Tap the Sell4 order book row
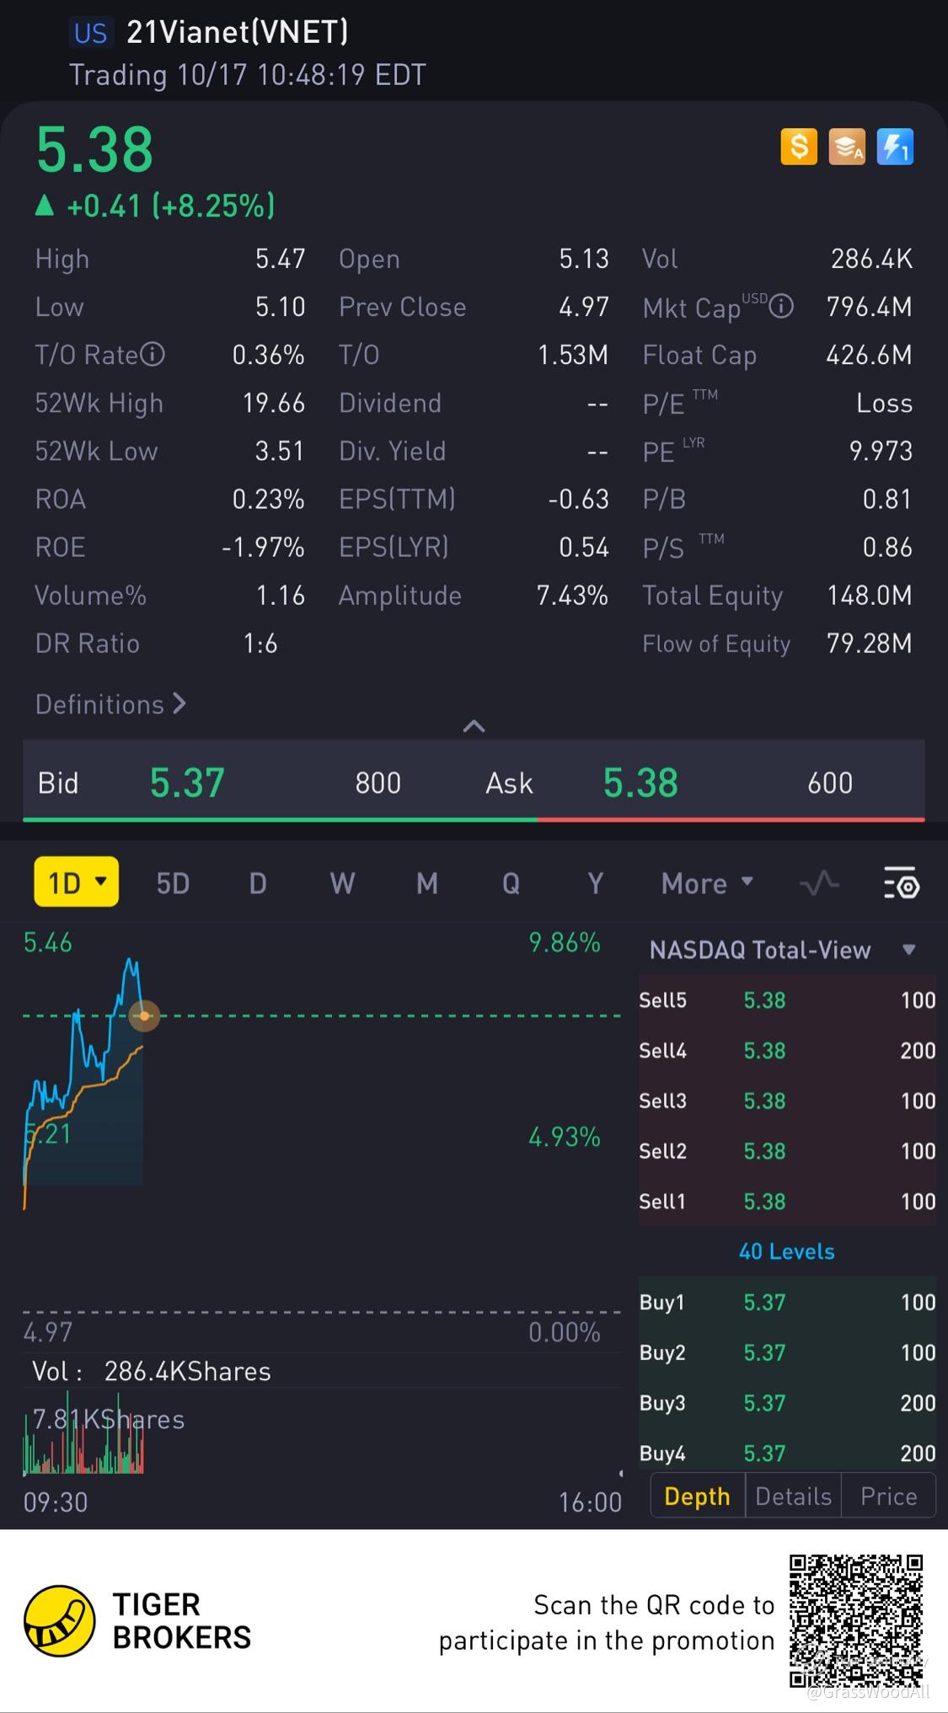The image size is (948, 1713). pyautogui.click(x=787, y=1051)
